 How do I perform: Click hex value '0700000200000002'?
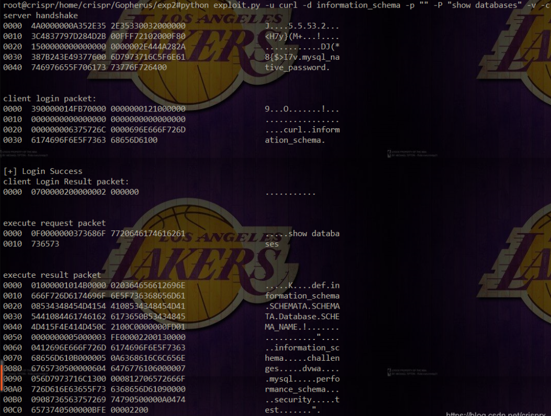tap(68, 192)
